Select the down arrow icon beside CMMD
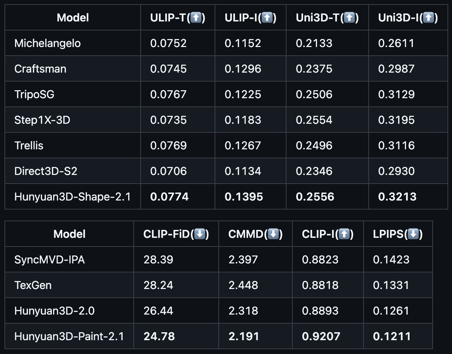This screenshot has height=354, width=452. pos(273,234)
